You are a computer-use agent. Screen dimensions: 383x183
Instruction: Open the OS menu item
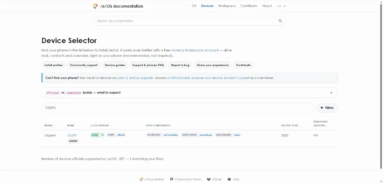(x=194, y=6)
